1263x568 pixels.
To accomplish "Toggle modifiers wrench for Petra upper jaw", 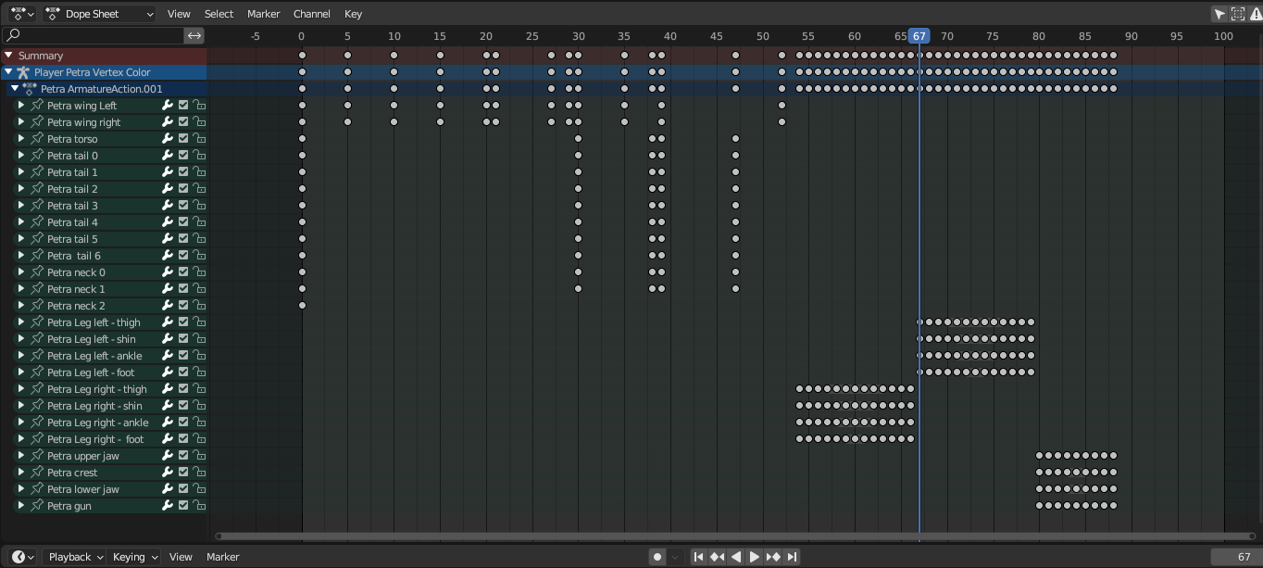I will pyautogui.click(x=168, y=456).
